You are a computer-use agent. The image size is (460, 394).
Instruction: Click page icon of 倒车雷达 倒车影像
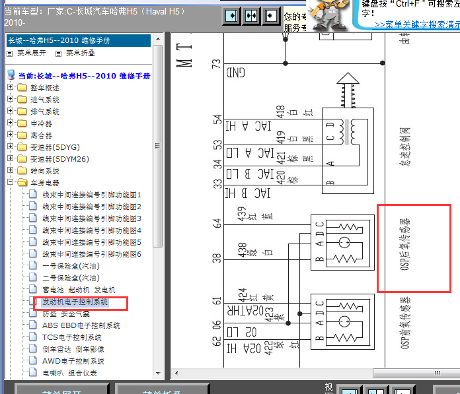coord(33,348)
